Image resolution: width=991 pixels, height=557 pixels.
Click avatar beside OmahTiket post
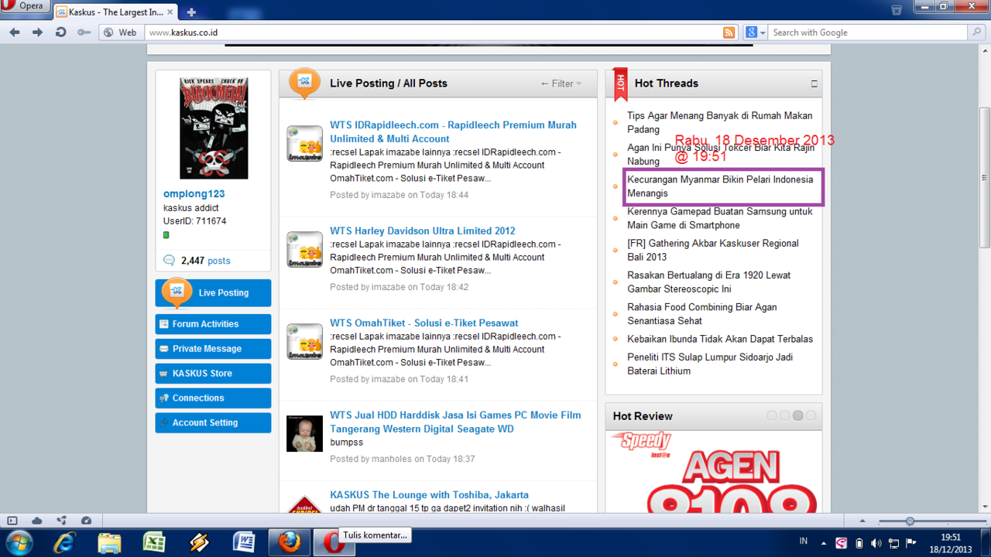click(x=304, y=342)
